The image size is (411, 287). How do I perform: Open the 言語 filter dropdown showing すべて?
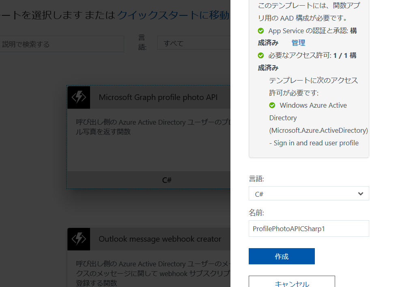[195, 43]
